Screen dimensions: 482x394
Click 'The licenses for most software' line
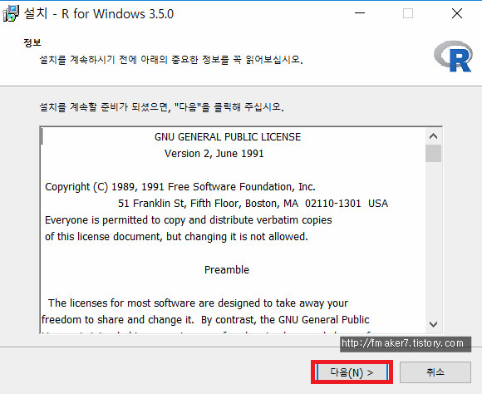coord(198,303)
